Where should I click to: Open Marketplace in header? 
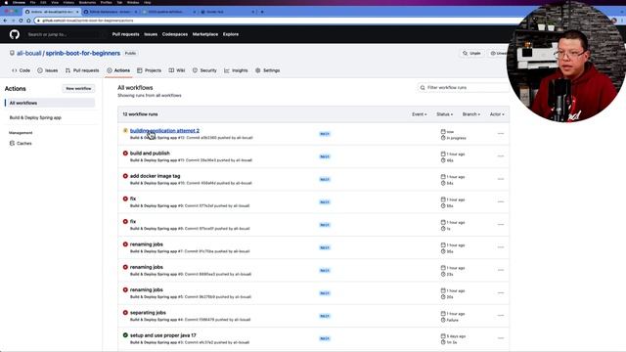coord(205,34)
